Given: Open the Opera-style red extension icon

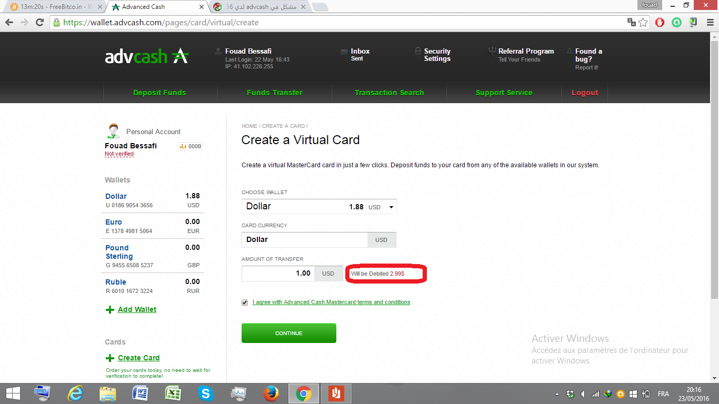Looking at the screenshot, I should pyautogui.click(x=660, y=23).
